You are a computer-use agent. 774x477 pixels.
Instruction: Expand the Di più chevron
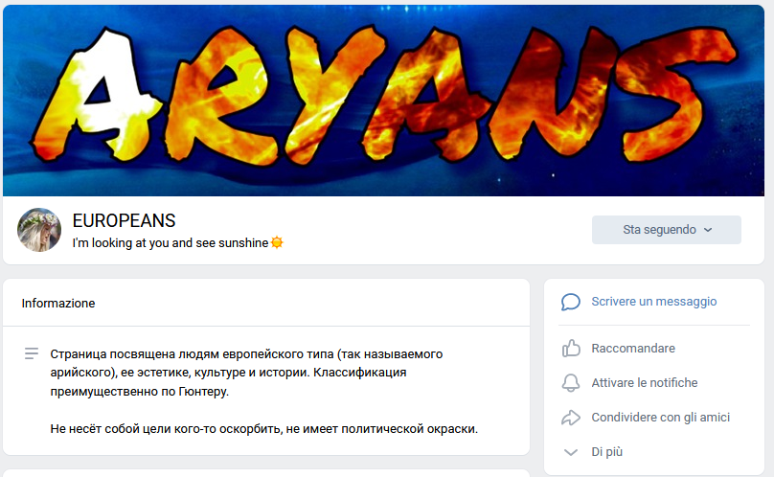tap(571, 452)
